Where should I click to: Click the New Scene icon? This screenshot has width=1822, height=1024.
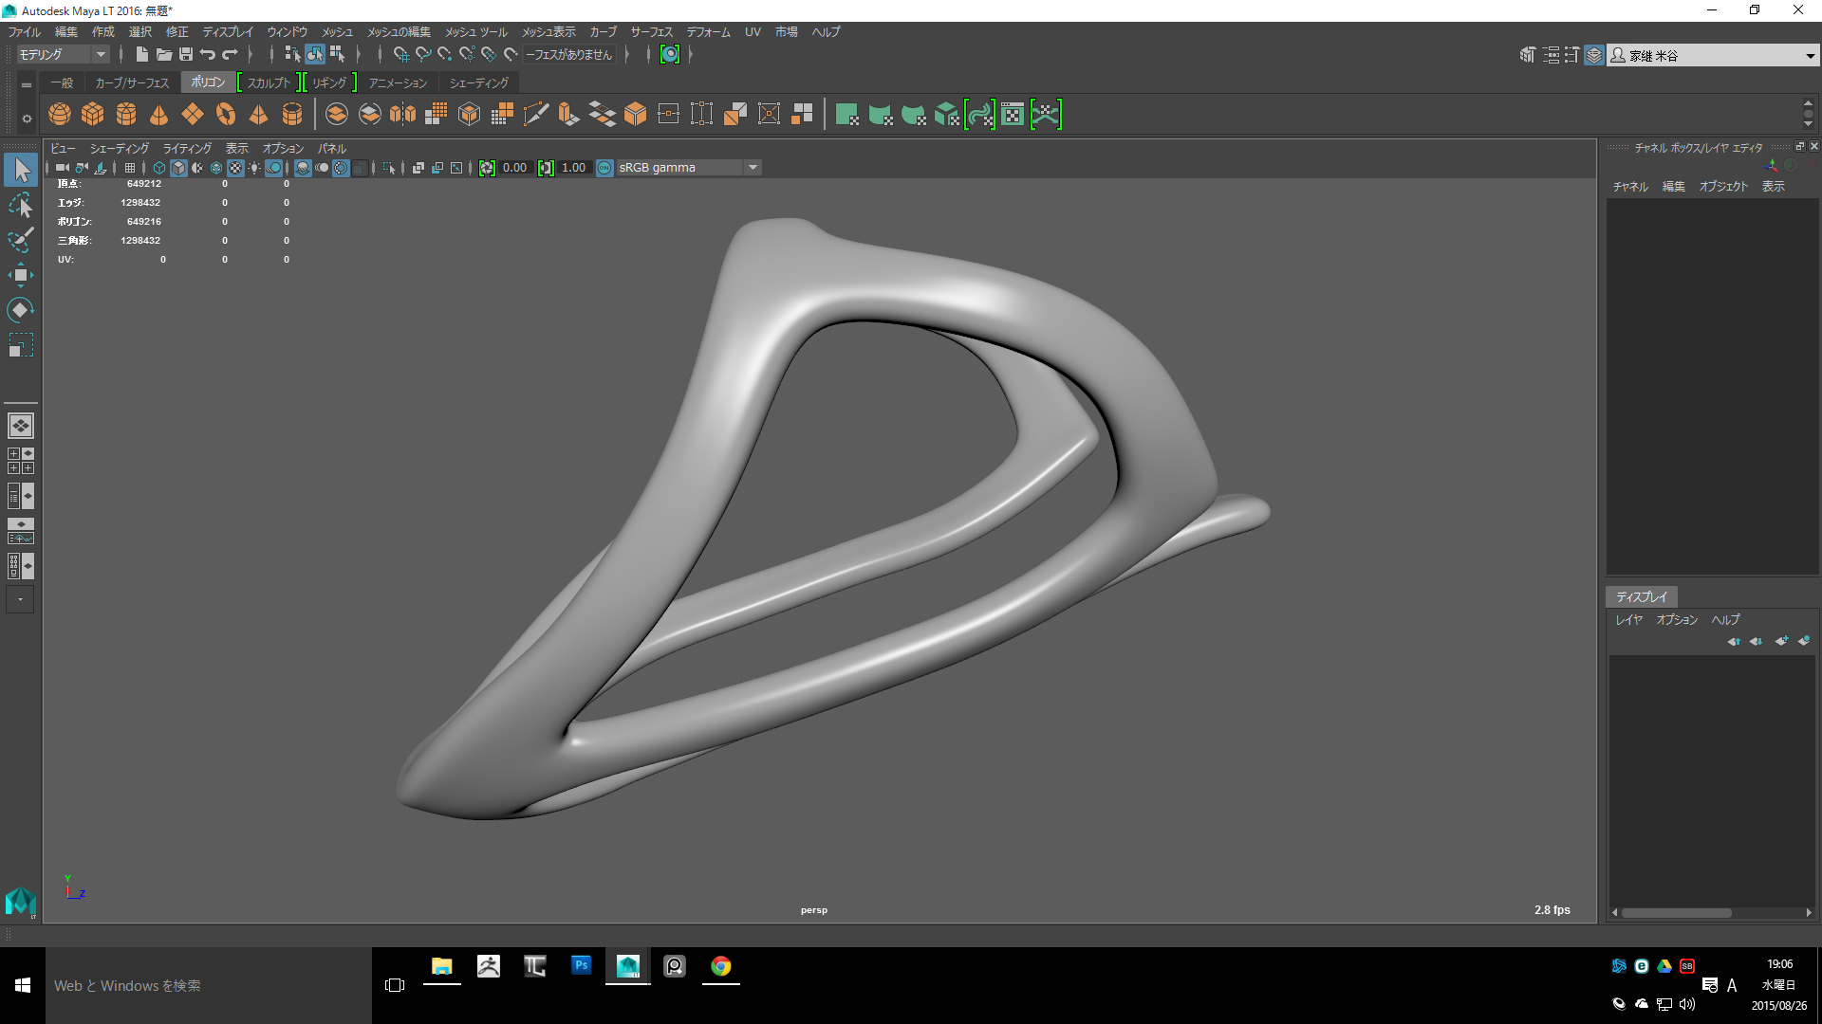point(141,55)
